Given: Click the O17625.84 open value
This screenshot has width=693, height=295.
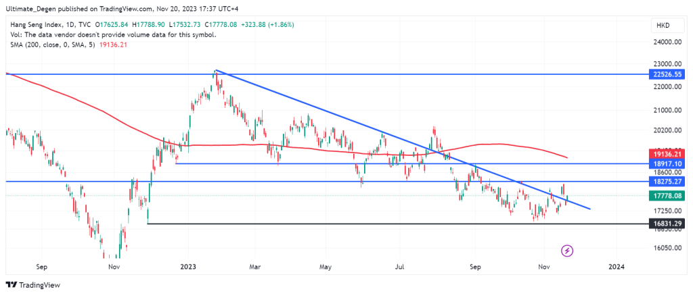Looking at the screenshot, I should point(113,25).
